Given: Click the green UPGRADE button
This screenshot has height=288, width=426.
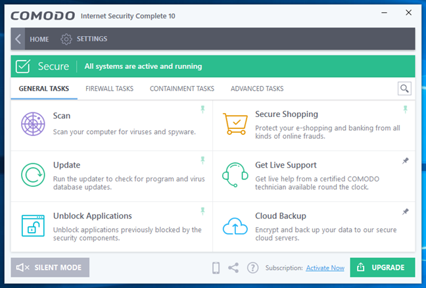Looking at the screenshot, I should point(383,268).
